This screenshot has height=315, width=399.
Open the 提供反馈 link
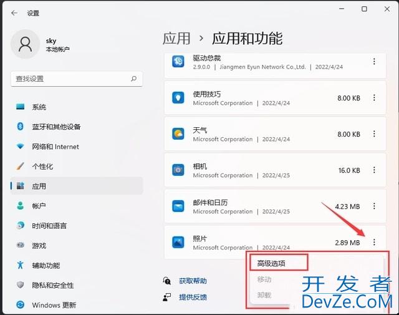(x=193, y=297)
